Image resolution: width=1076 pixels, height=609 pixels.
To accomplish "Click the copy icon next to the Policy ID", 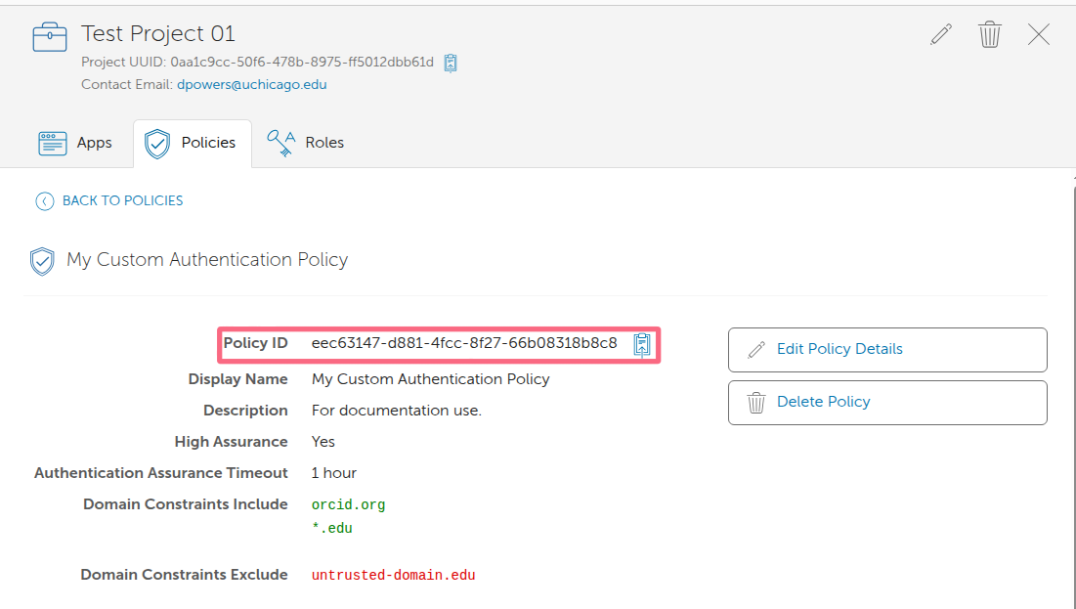I will tap(642, 344).
